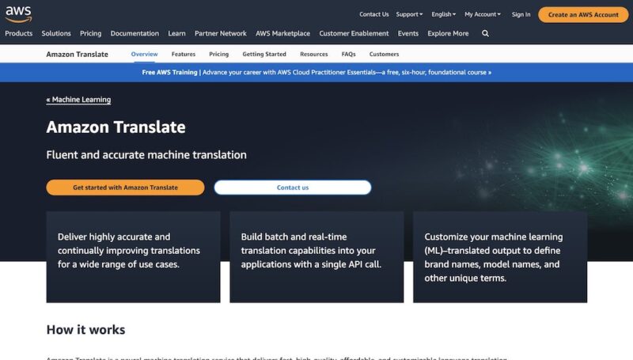Switch to the FAQs tab
The image size is (633, 360).
pos(348,54)
